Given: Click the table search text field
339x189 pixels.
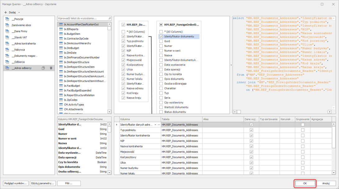Looking at the screenshot, I should pos(82,18).
